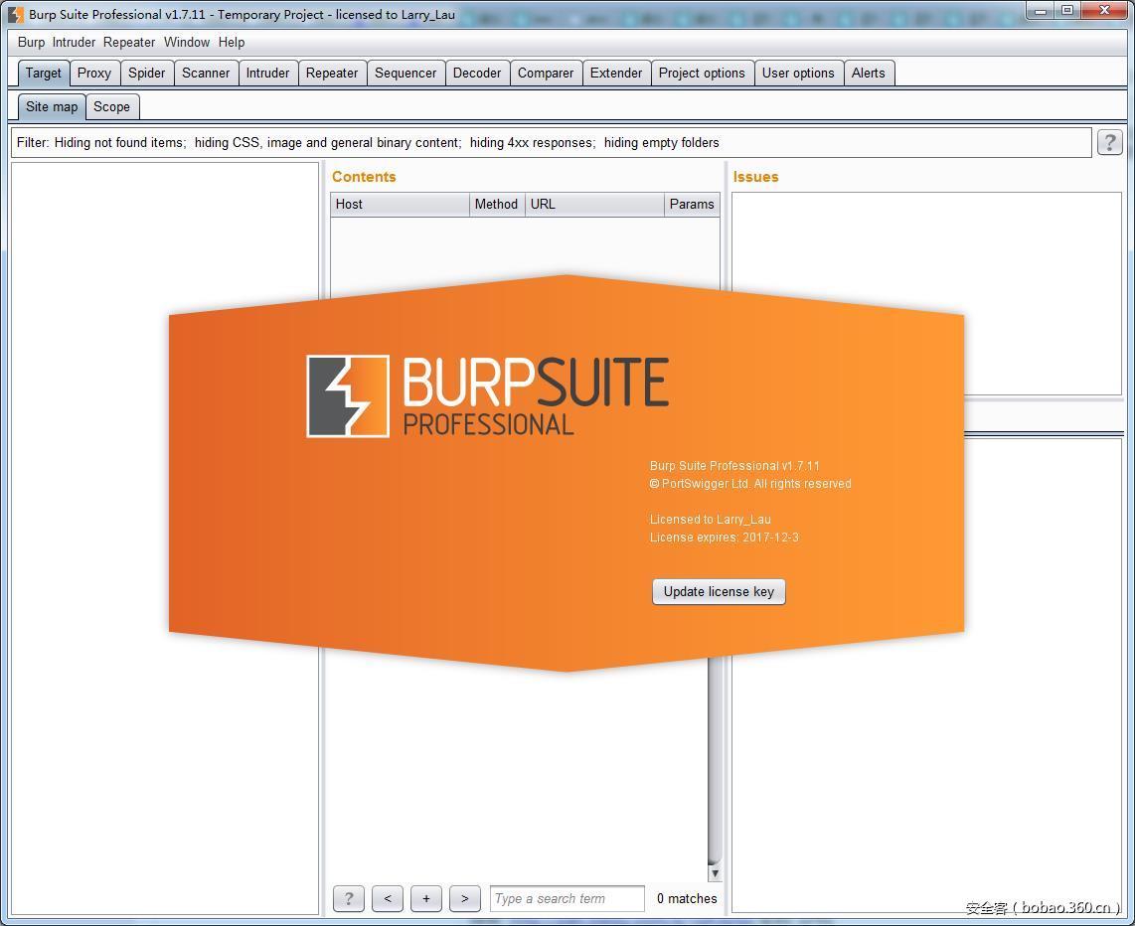Switch to the Spider tab
1135x926 pixels.
[147, 74]
